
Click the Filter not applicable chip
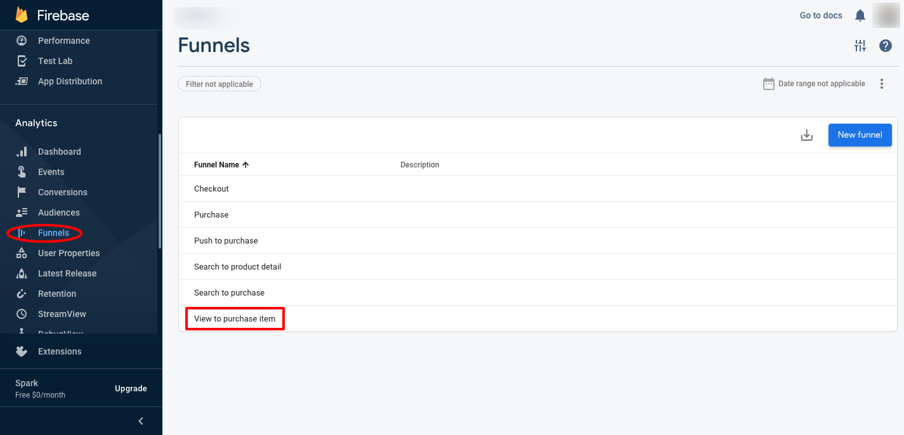(x=219, y=84)
